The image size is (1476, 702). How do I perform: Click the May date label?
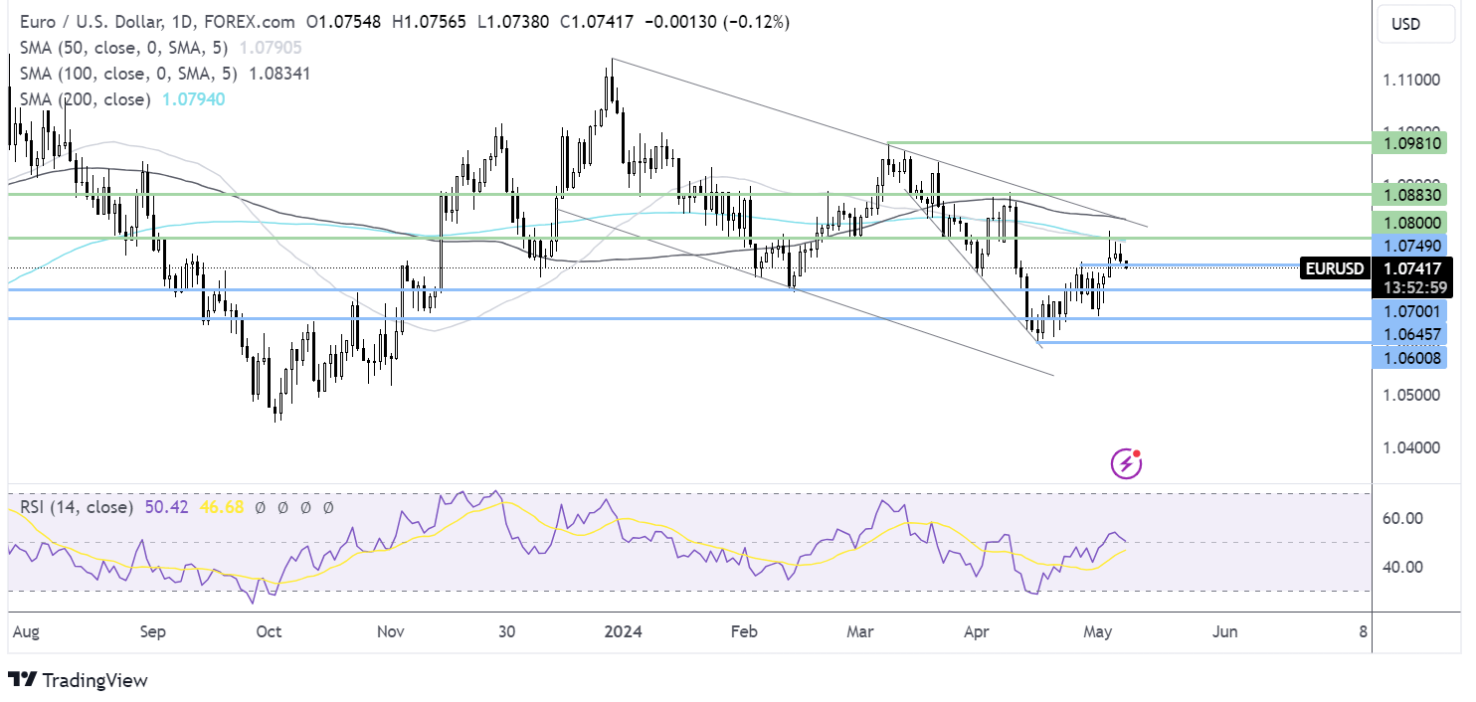click(x=1098, y=631)
